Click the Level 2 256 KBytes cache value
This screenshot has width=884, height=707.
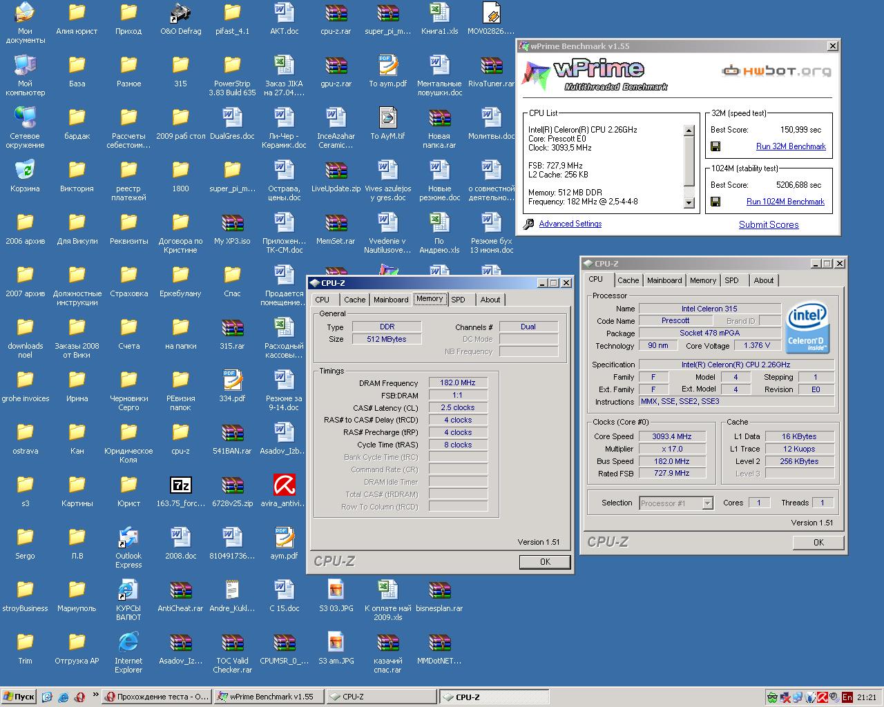(x=800, y=461)
